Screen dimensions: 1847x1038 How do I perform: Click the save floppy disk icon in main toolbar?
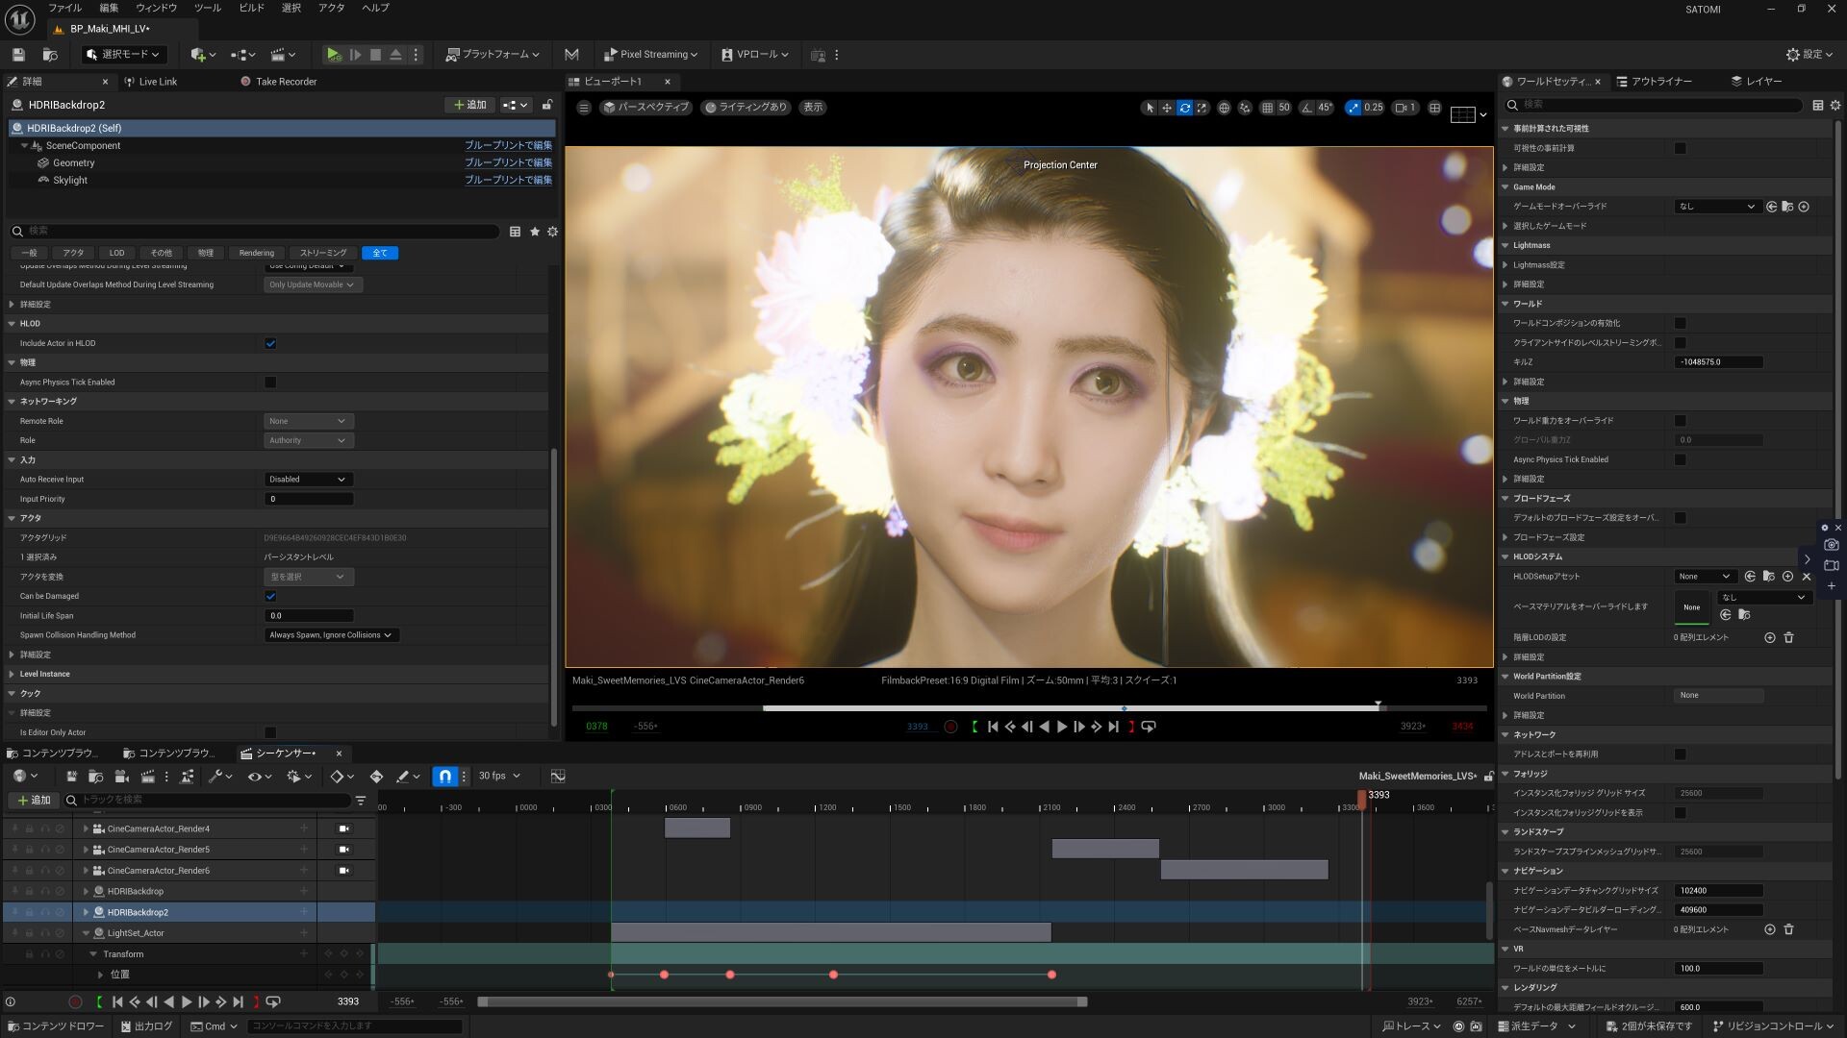coord(17,55)
